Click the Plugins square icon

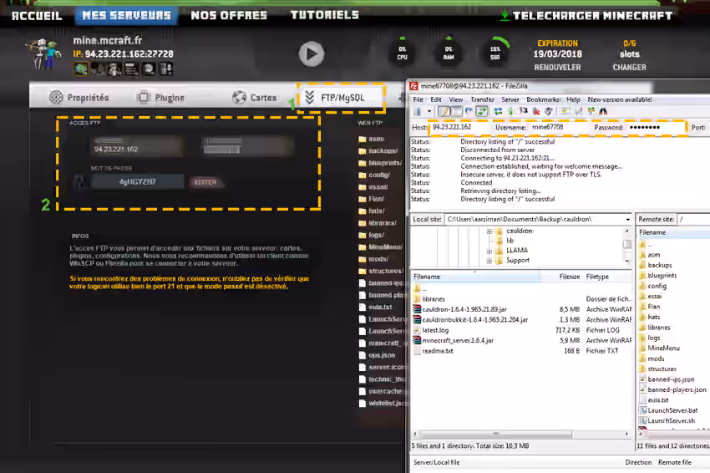[x=144, y=97]
